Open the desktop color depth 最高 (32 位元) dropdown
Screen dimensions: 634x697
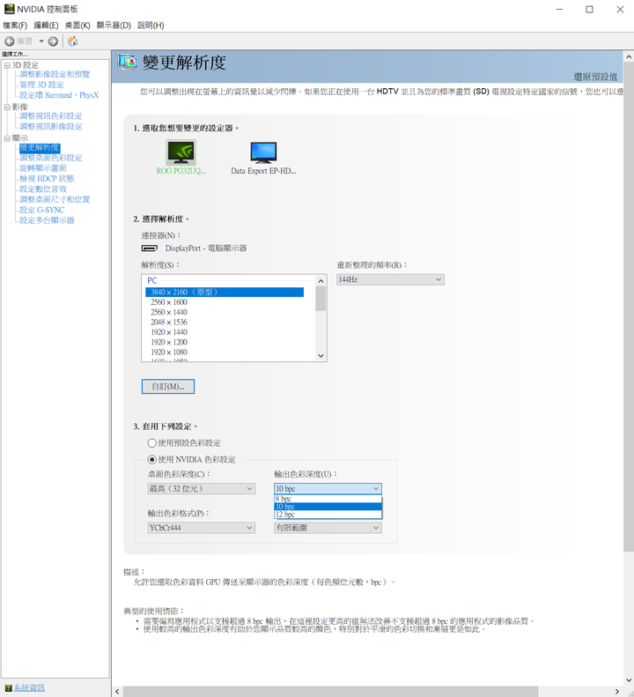(x=202, y=488)
